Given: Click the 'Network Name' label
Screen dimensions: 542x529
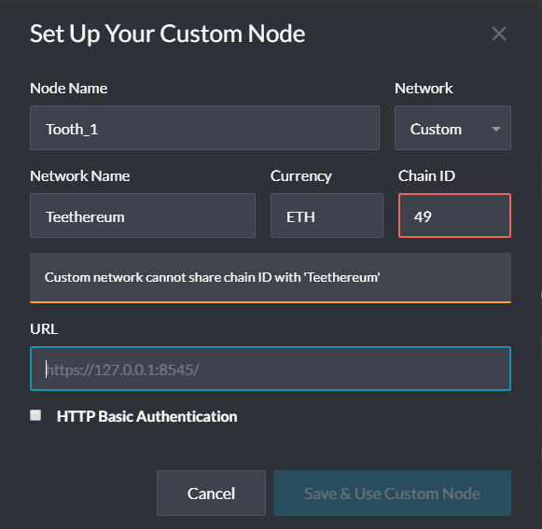Looking at the screenshot, I should tap(80, 176).
